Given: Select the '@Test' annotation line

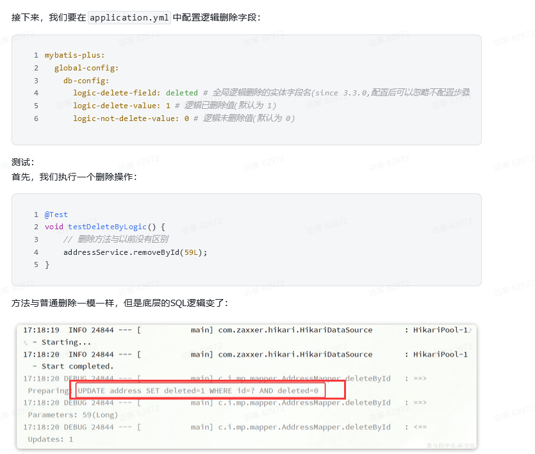Looking at the screenshot, I should tap(56, 215).
